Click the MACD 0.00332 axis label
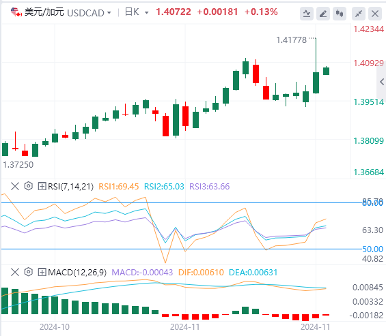This screenshot has height=336, width=386. (x=368, y=302)
